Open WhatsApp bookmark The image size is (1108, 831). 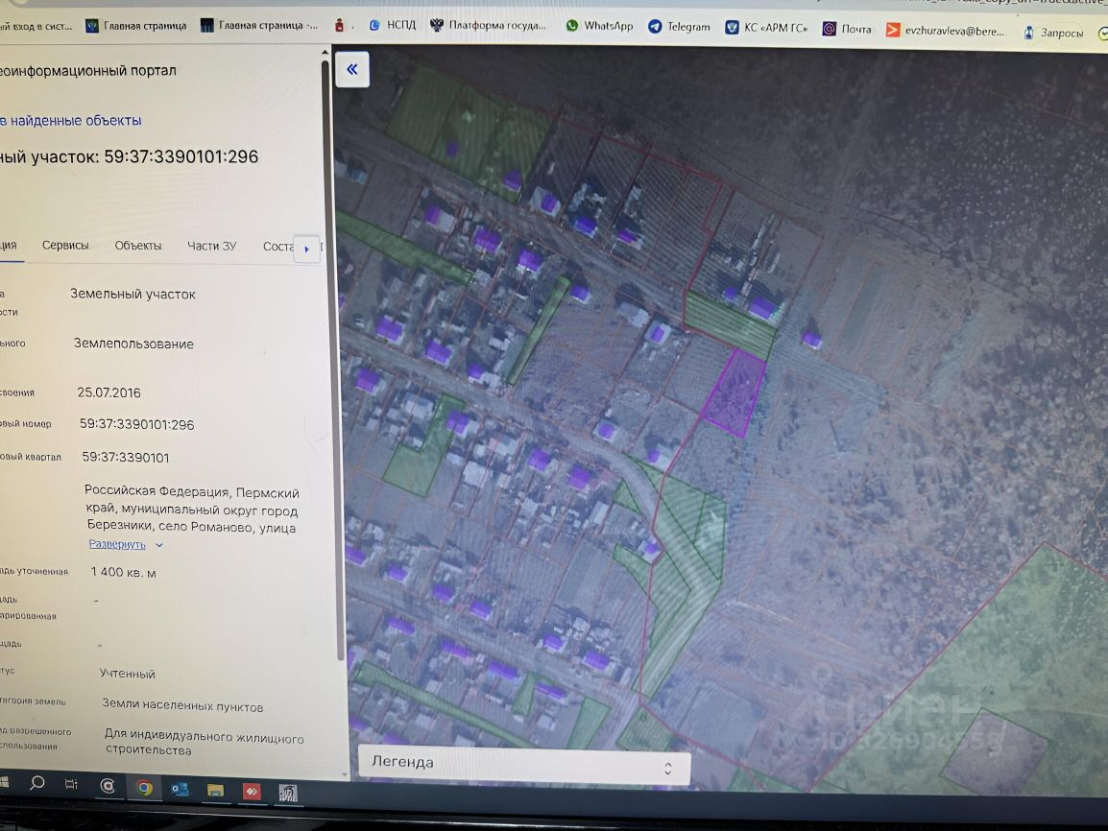point(599,25)
